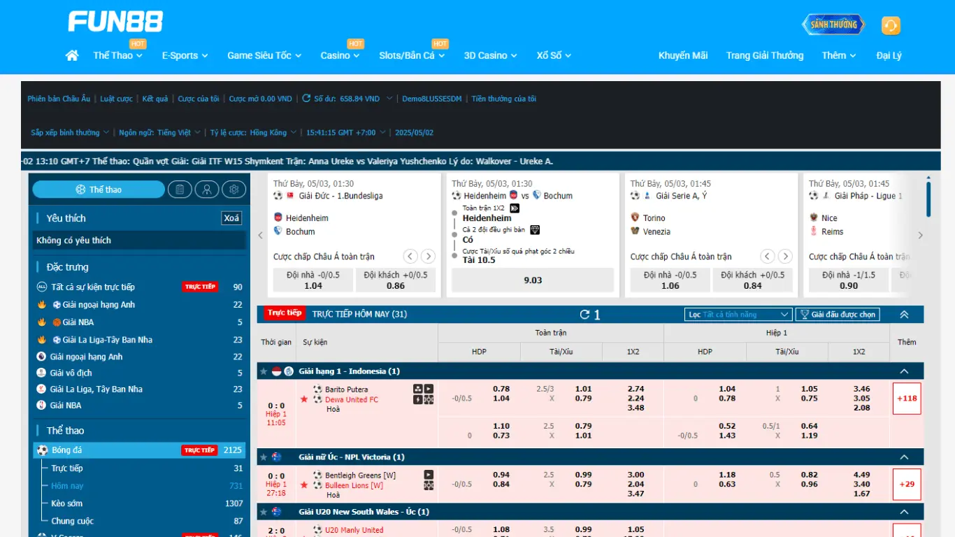Open the user account icon in sidebar

pyautogui.click(x=207, y=189)
